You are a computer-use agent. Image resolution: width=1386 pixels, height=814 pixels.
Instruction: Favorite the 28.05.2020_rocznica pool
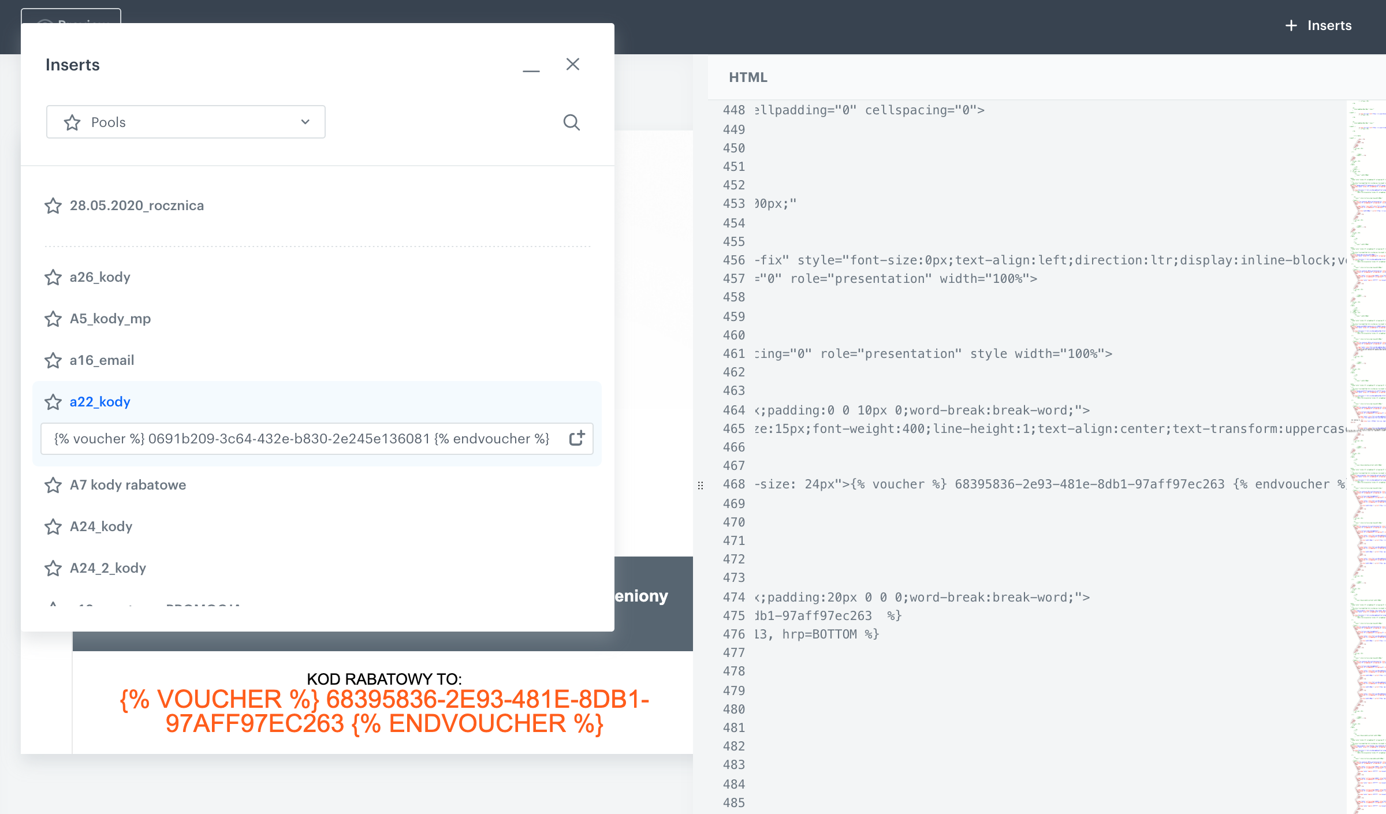(x=53, y=206)
